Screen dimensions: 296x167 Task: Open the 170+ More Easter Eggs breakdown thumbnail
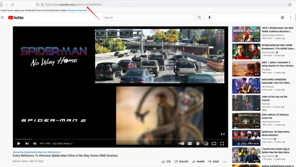click(246, 51)
